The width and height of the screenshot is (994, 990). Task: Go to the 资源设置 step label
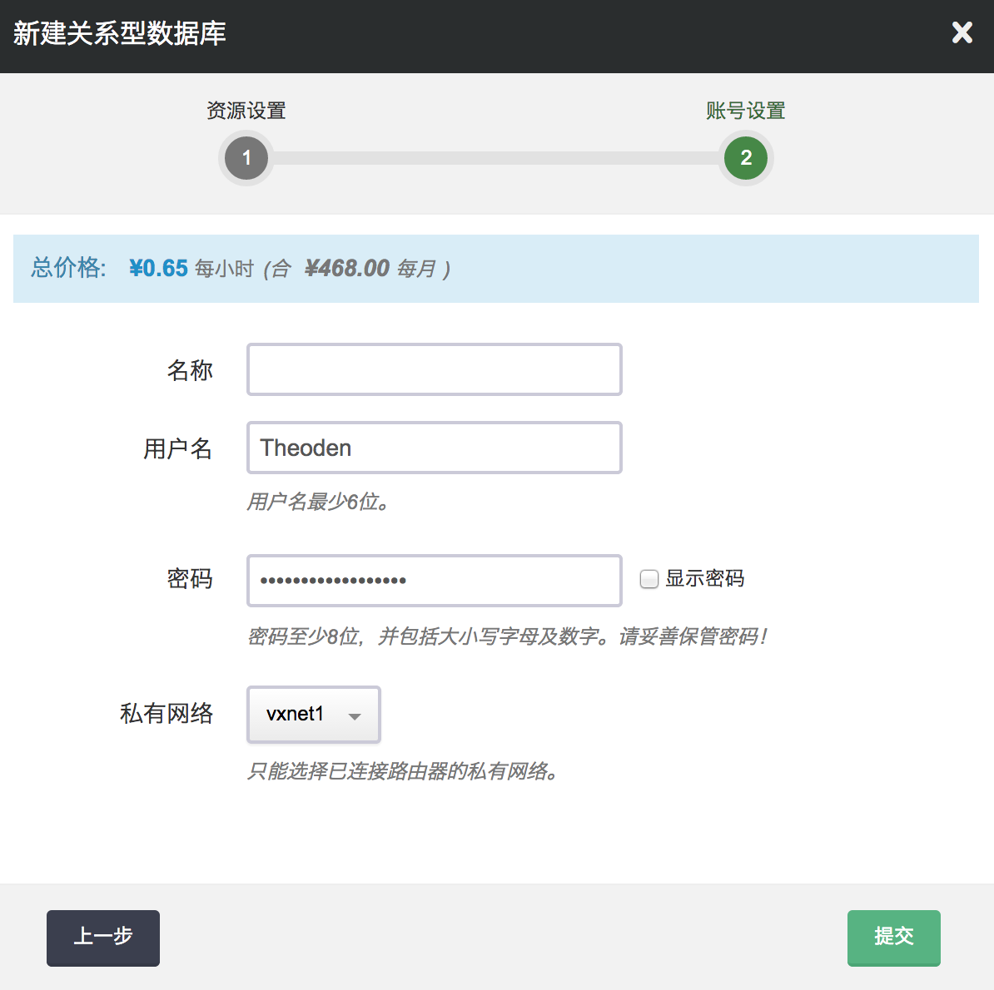coord(246,111)
